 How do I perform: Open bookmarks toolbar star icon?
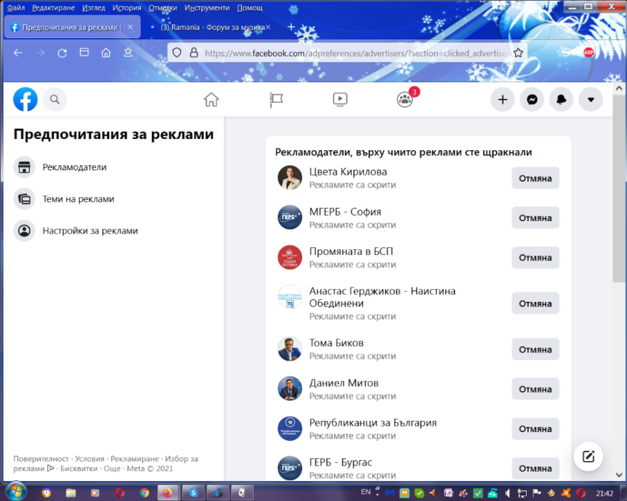pyautogui.click(x=128, y=52)
